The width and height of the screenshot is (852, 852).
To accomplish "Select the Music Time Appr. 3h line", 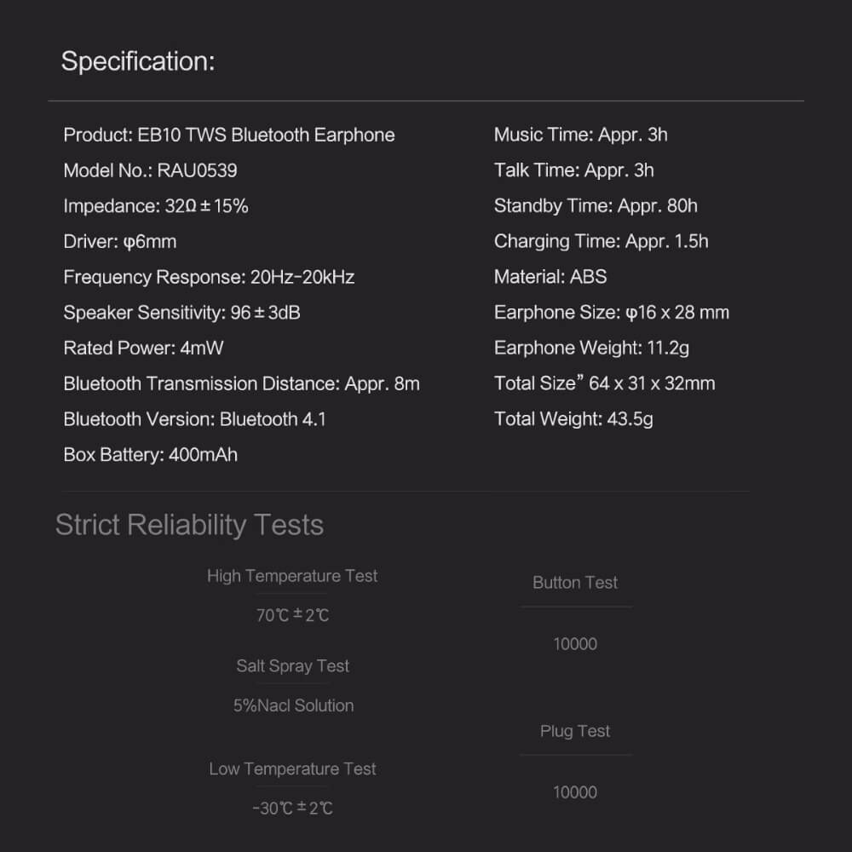I will (580, 135).
